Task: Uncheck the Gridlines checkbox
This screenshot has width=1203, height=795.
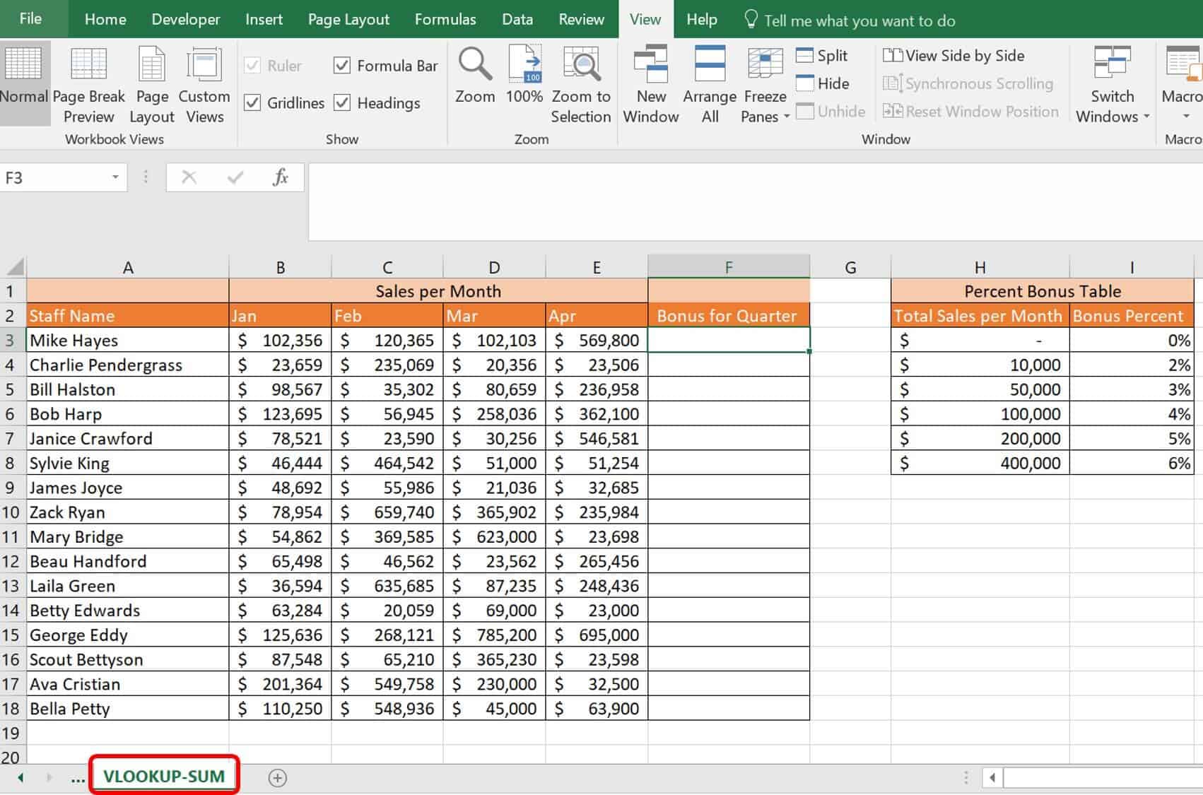Action: point(253,103)
